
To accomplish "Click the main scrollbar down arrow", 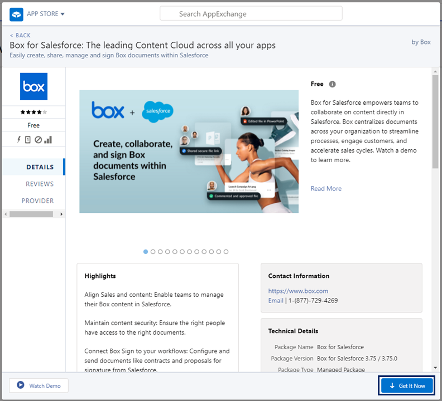I will (x=435, y=368).
